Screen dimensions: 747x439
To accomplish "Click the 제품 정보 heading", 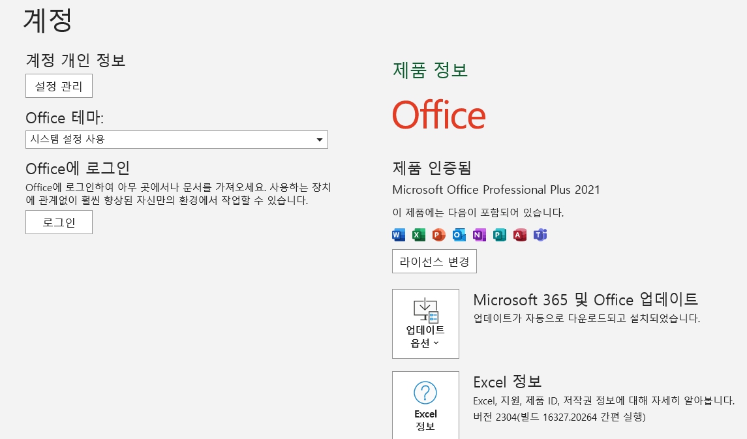I will (x=430, y=70).
